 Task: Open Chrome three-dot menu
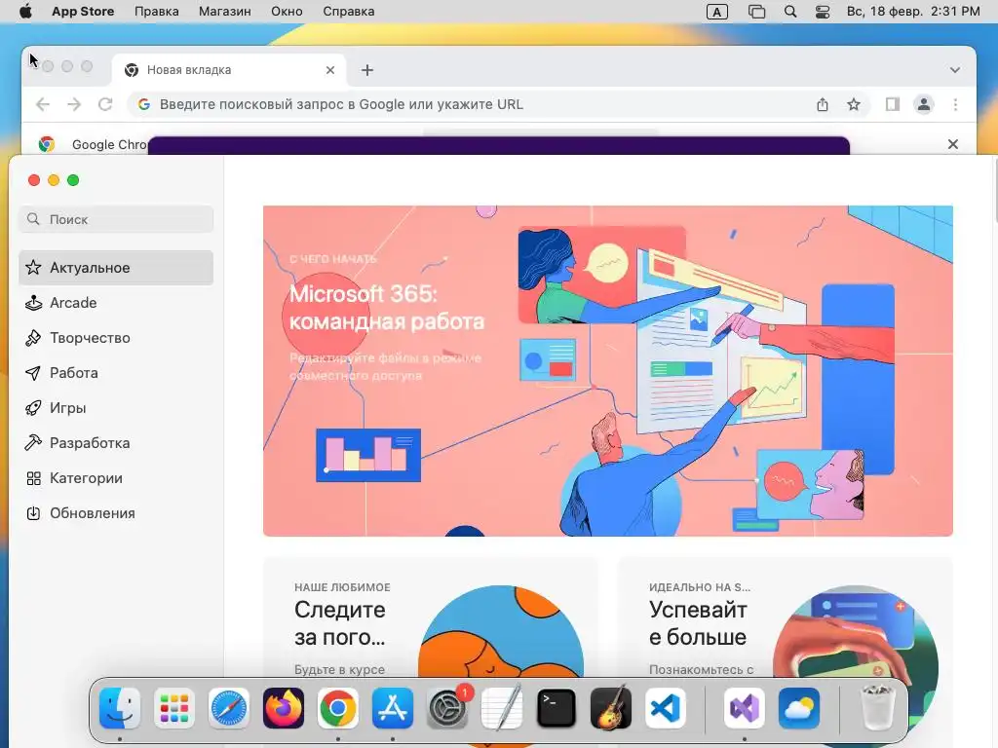pos(955,104)
